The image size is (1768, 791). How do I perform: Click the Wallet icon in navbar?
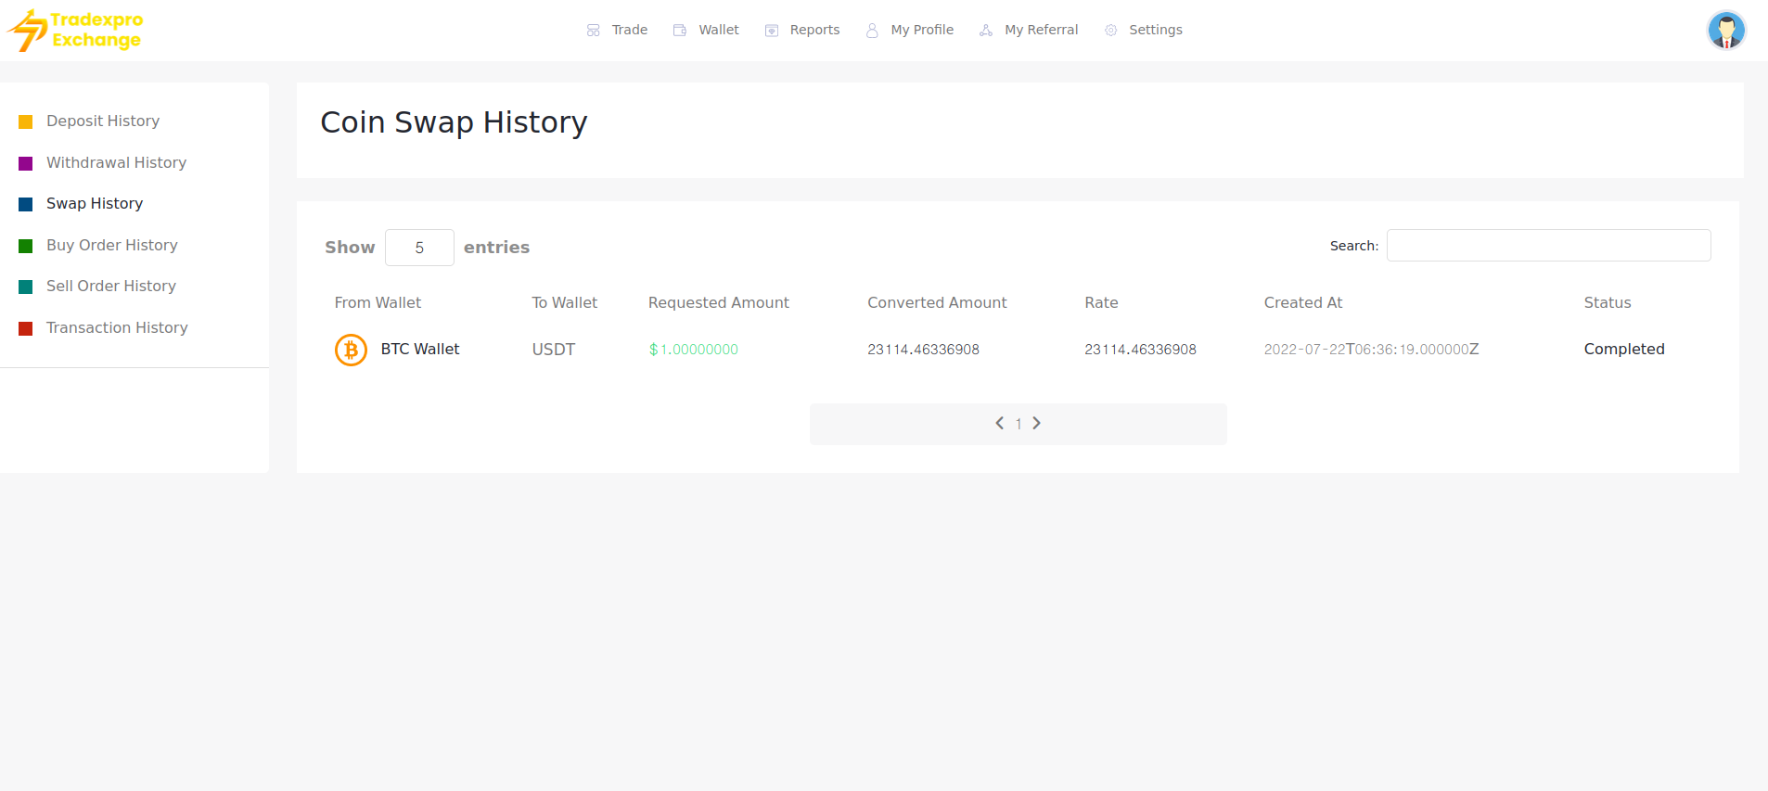[x=680, y=31]
